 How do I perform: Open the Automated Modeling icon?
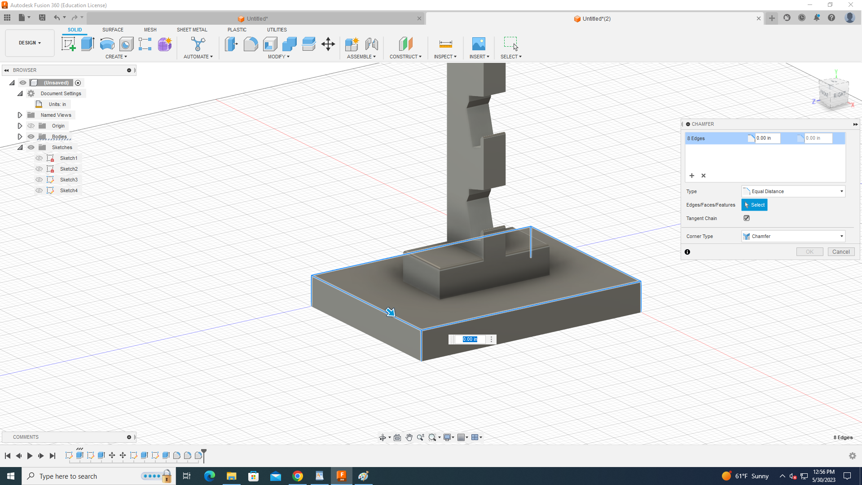[x=198, y=44]
